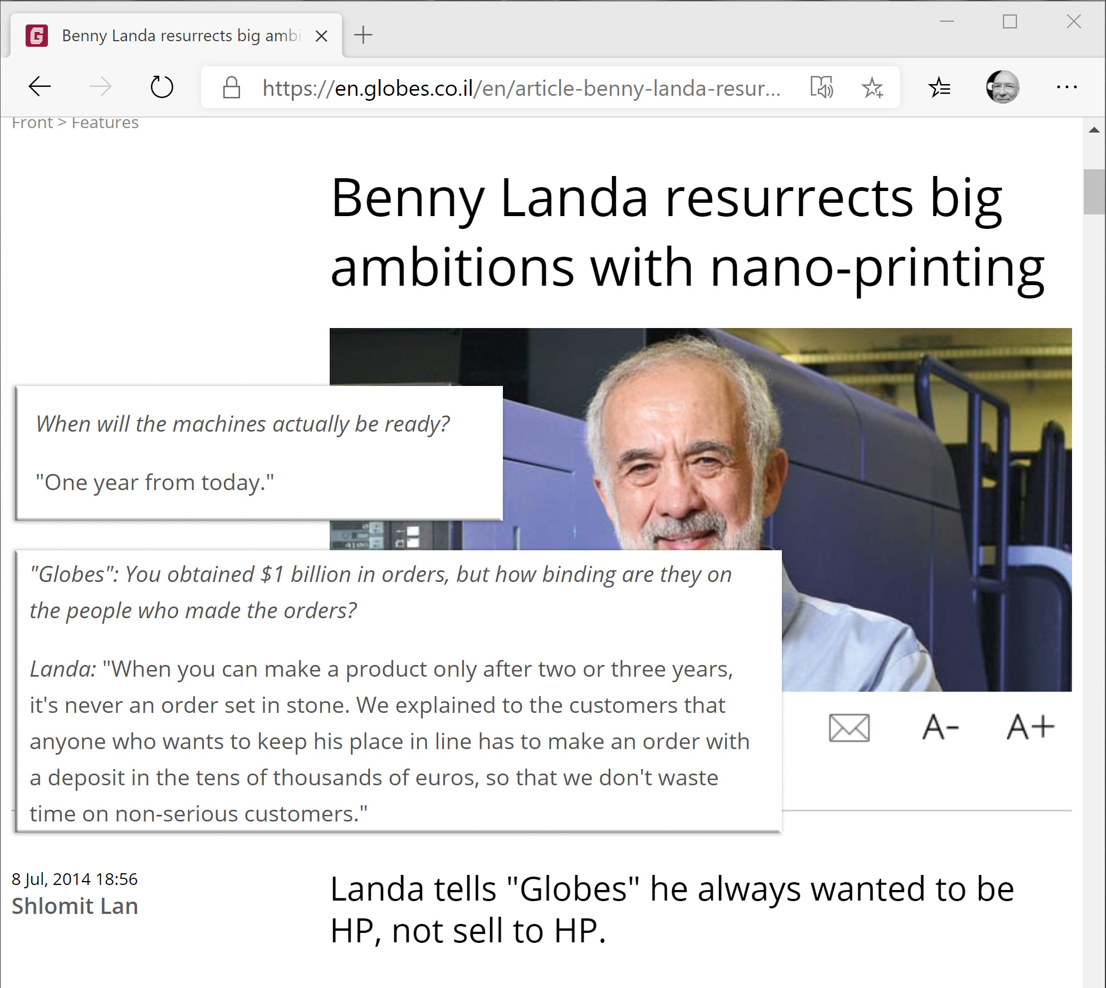Screen dimensions: 1106x988
Task: Go back to the previous page
Action: pos(40,86)
